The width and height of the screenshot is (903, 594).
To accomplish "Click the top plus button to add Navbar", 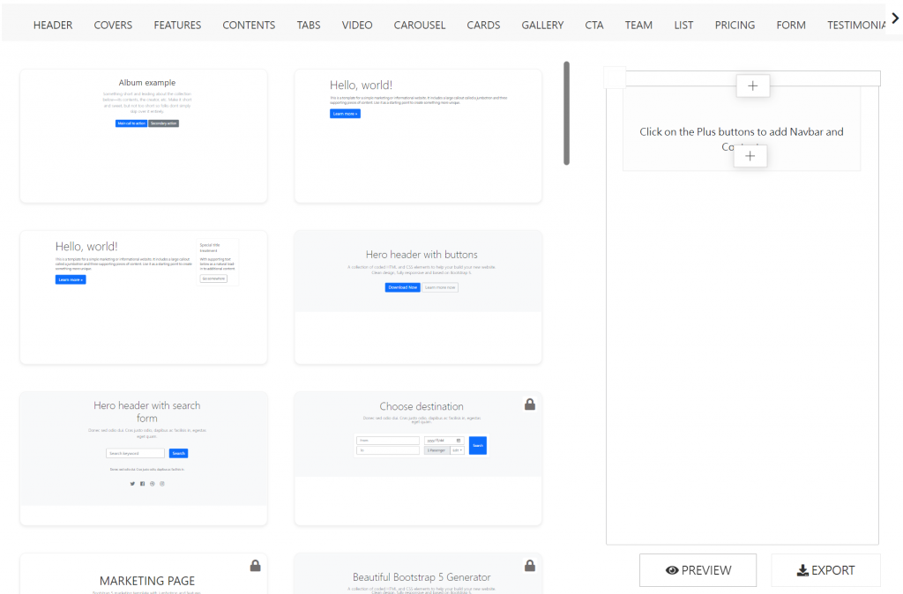I will click(753, 85).
